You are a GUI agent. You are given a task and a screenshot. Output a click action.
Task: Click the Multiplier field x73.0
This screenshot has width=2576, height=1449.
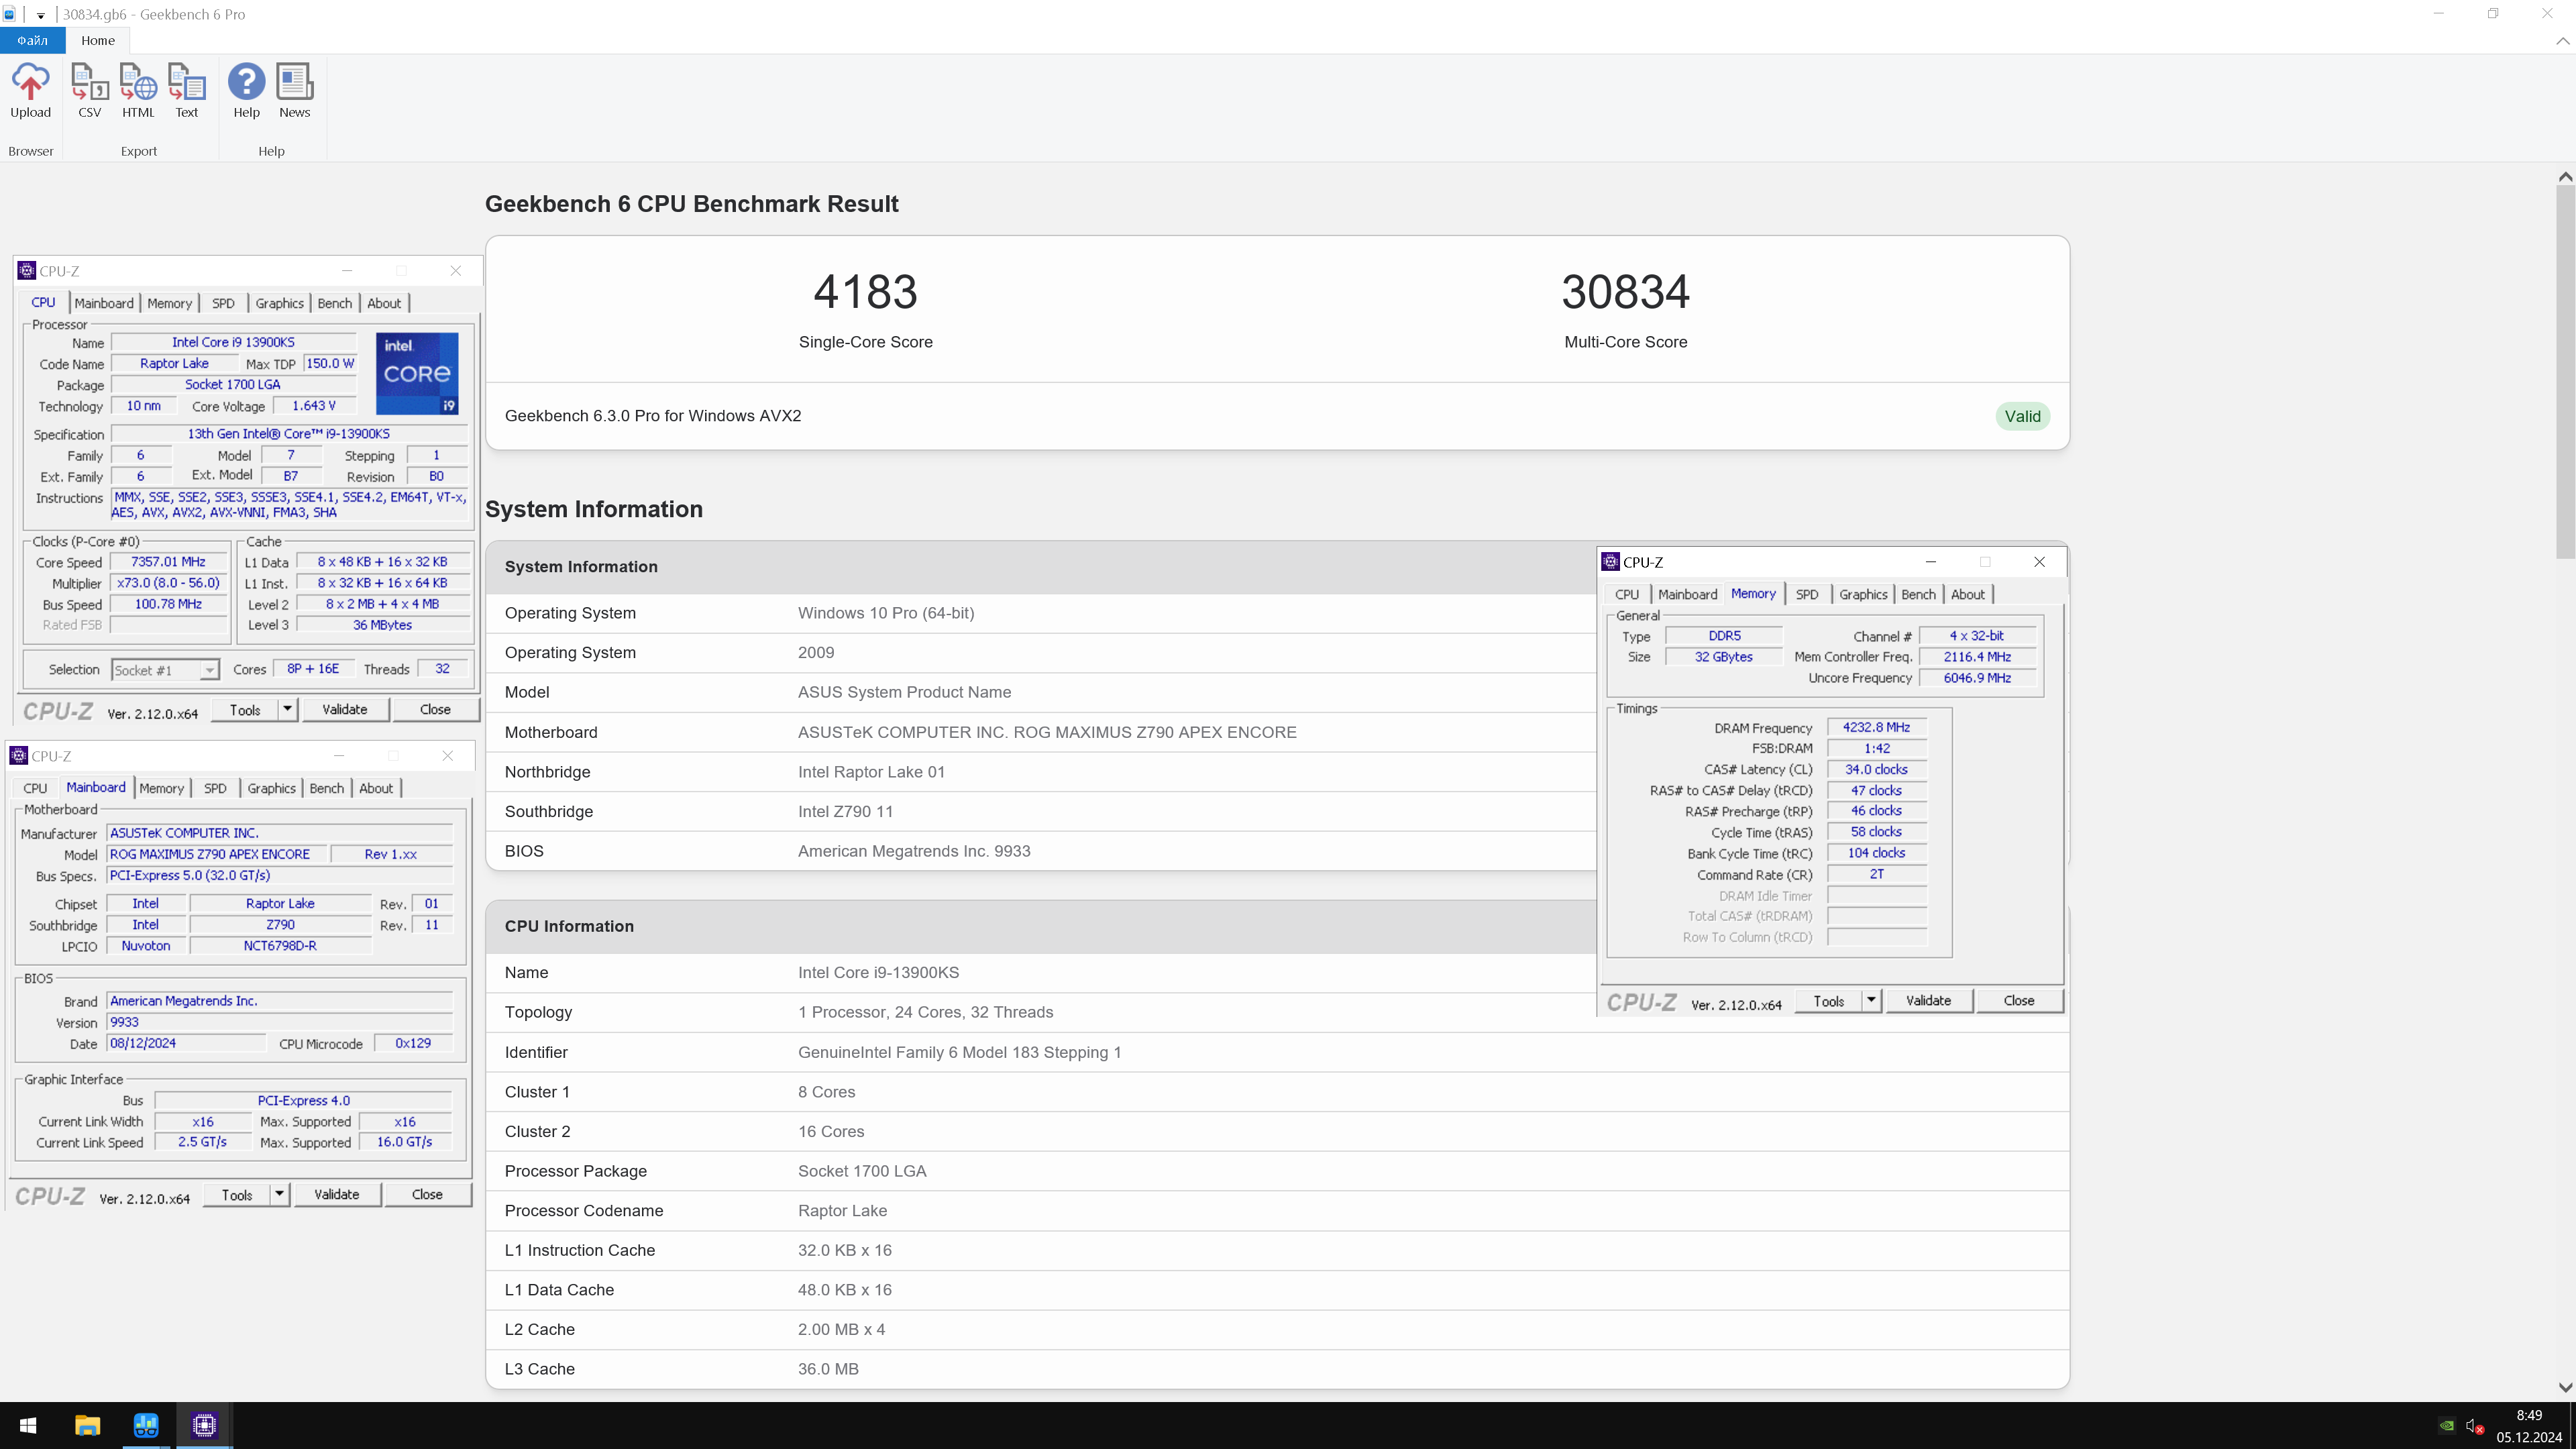168,583
